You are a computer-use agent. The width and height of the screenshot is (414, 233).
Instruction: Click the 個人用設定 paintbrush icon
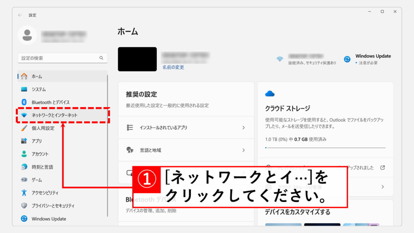[x=24, y=128]
